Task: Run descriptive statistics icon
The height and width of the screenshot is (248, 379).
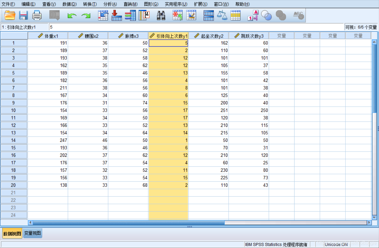Action: (144, 15)
